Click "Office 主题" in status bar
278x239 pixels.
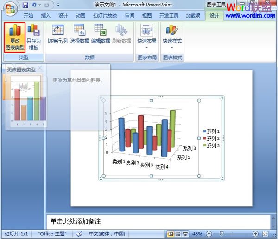[52, 234]
